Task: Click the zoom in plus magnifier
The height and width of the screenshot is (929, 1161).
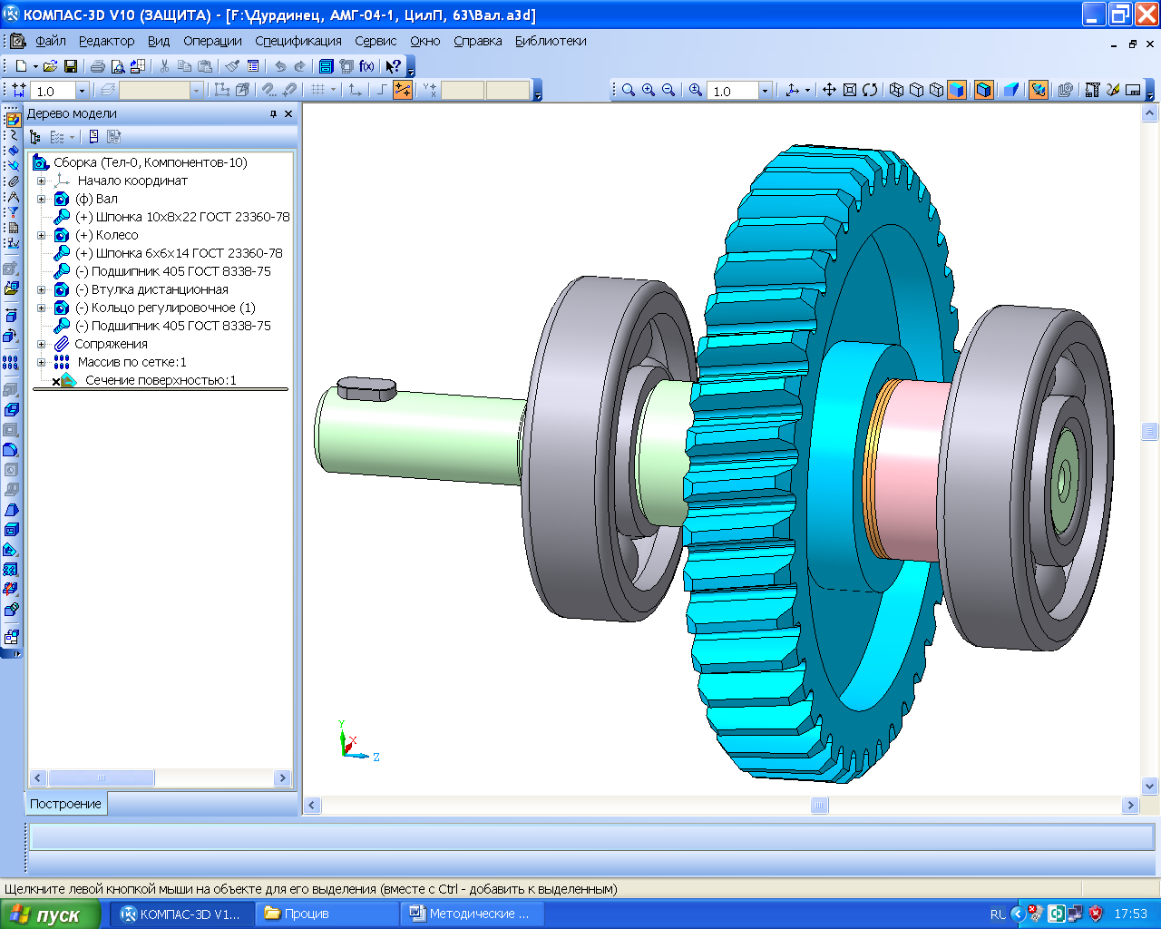Action: coord(649,90)
